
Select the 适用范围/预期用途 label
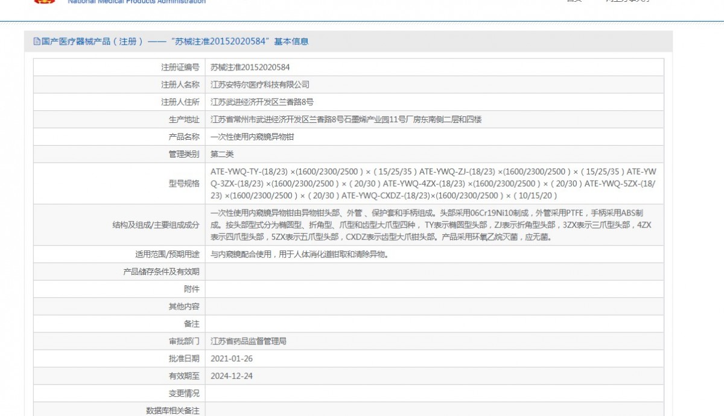(x=167, y=254)
